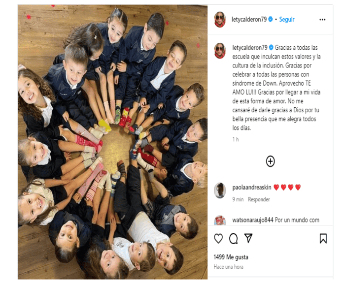Viewport: 345px width, 283px height.
Task: Click the verified badge beside header username
Action: pyautogui.click(x=271, y=19)
